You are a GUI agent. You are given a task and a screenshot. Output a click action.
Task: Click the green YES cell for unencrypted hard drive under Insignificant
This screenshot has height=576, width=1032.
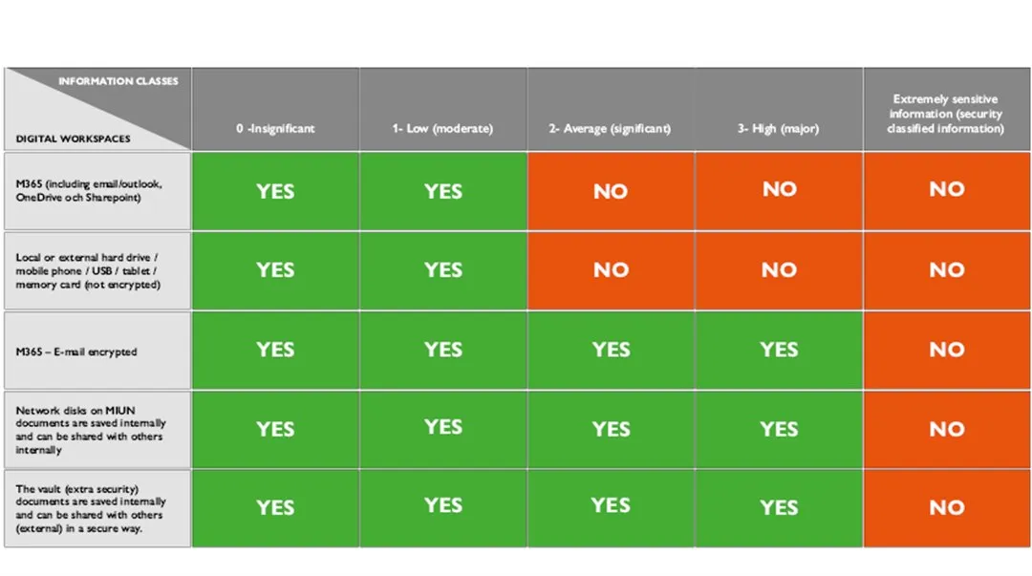(275, 270)
